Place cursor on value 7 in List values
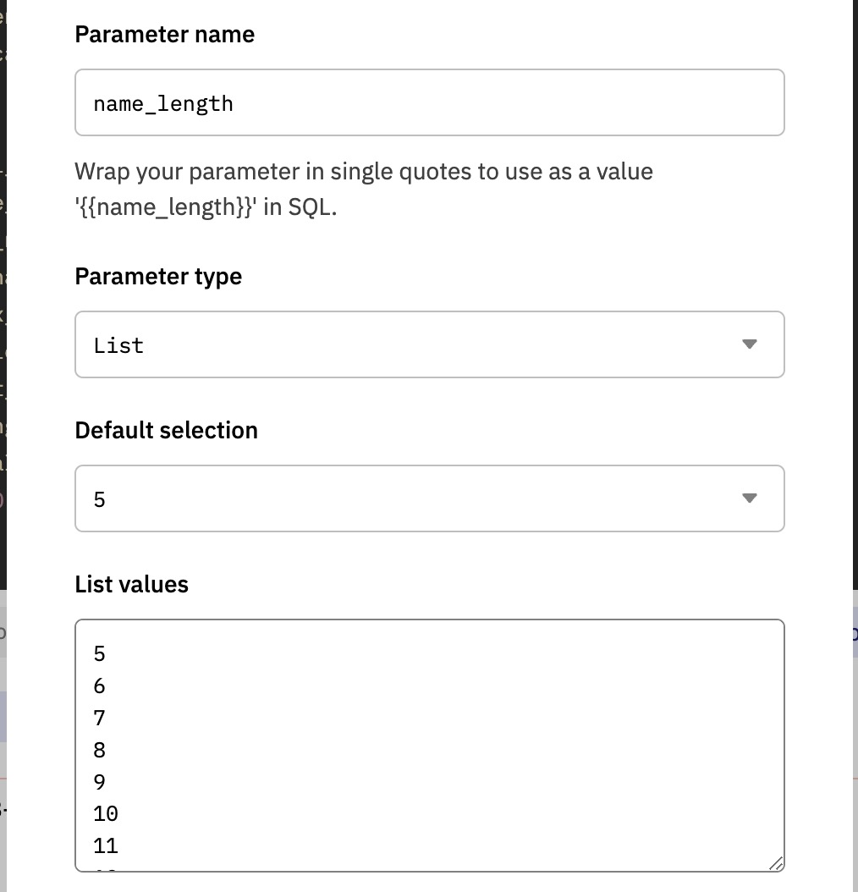The width and height of the screenshot is (858, 892). (100, 719)
